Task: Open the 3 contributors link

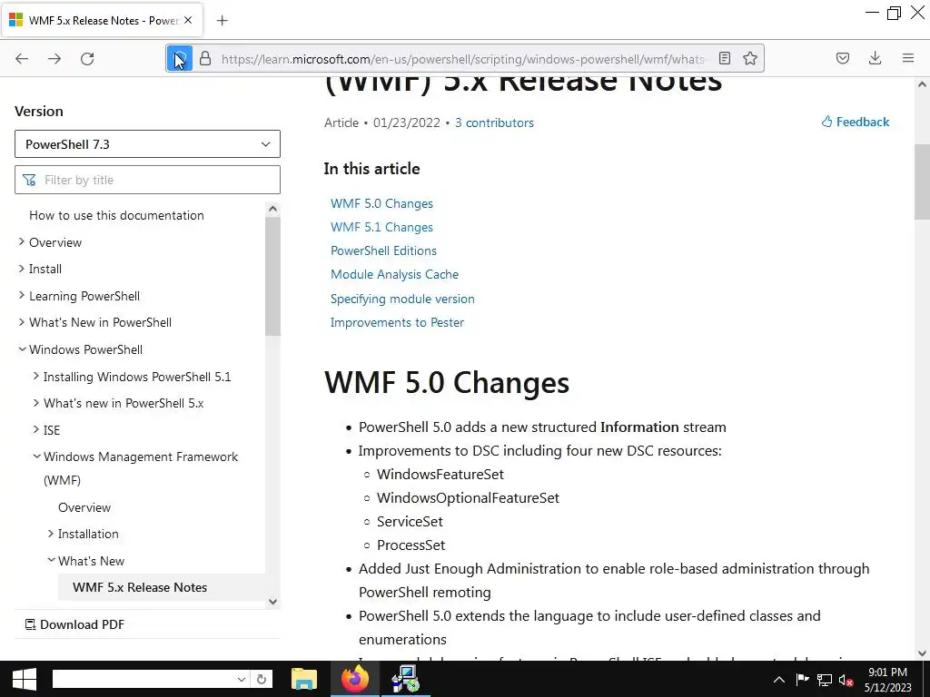Action: tap(494, 123)
